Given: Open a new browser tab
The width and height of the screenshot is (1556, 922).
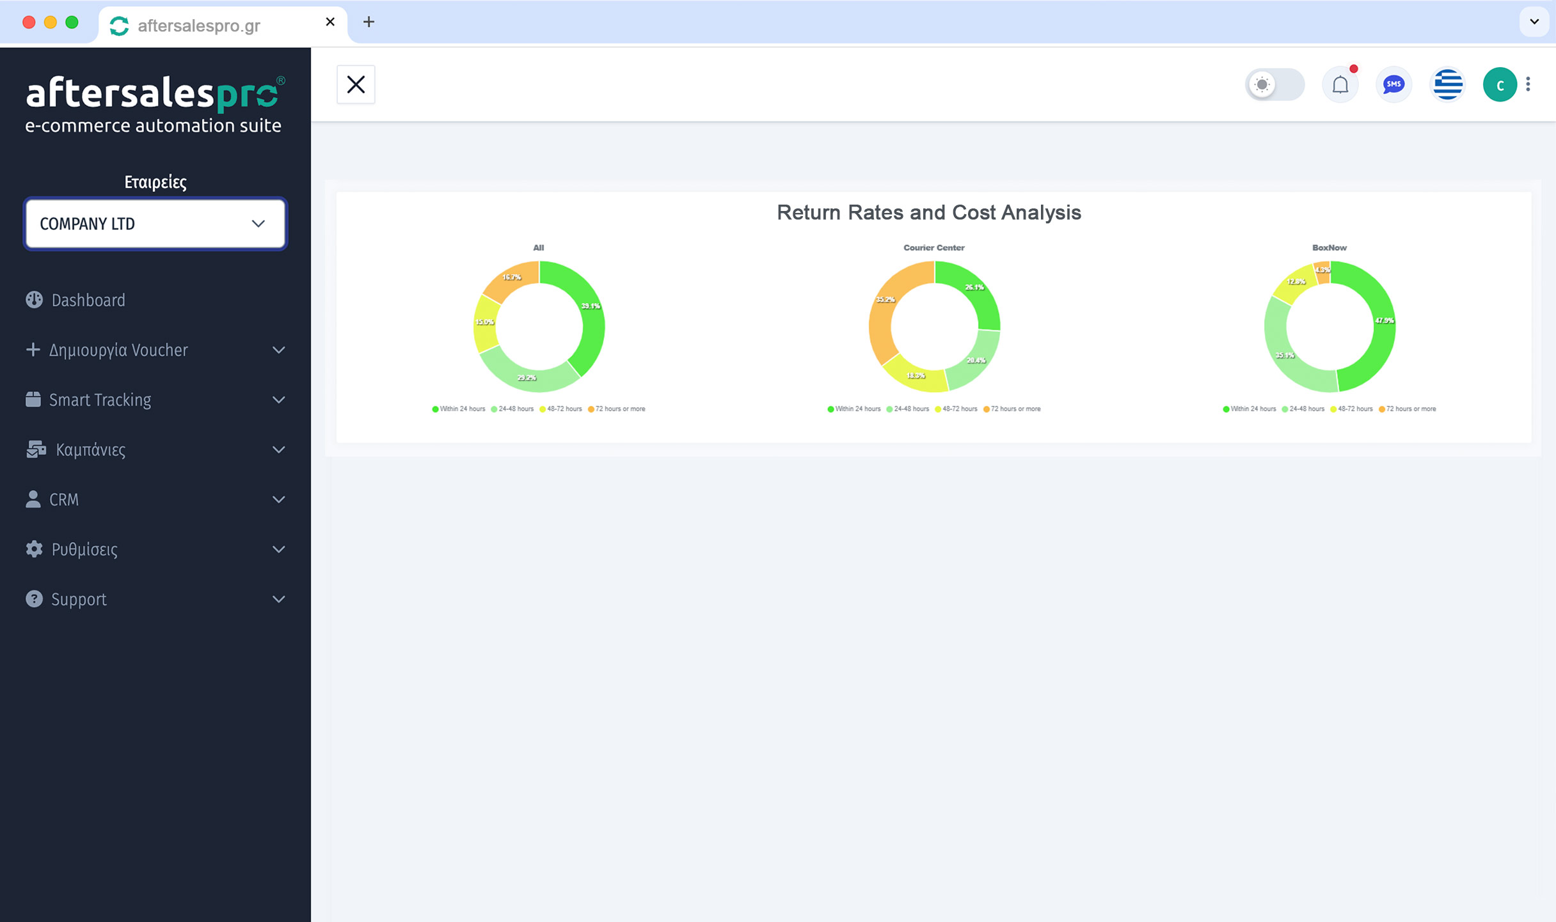Looking at the screenshot, I should point(369,22).
